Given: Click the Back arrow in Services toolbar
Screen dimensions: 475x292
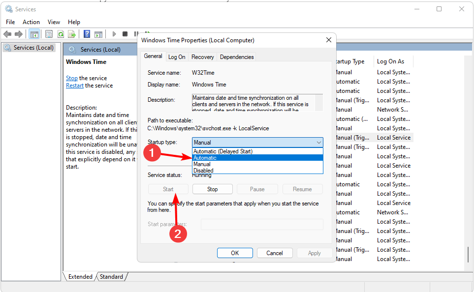Looking at the screenshot, I should pyautogui.click(x=7, y=34).
